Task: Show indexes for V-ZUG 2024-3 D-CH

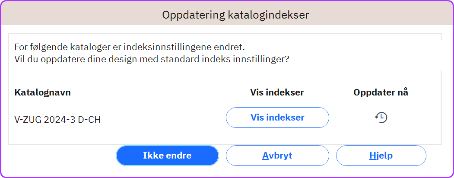Action: tap(277, 118)
